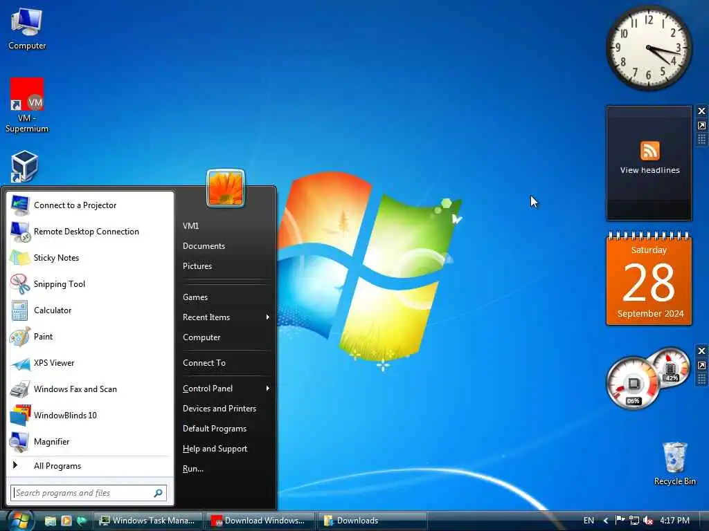Image resolution: width=709 pixels, height=531 pixels.
Task: Open Documents from Start menu
Action: (x=204, y=246)
